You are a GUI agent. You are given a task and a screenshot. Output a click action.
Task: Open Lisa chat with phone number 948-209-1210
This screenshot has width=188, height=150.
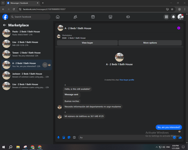[x=27, y=44]
